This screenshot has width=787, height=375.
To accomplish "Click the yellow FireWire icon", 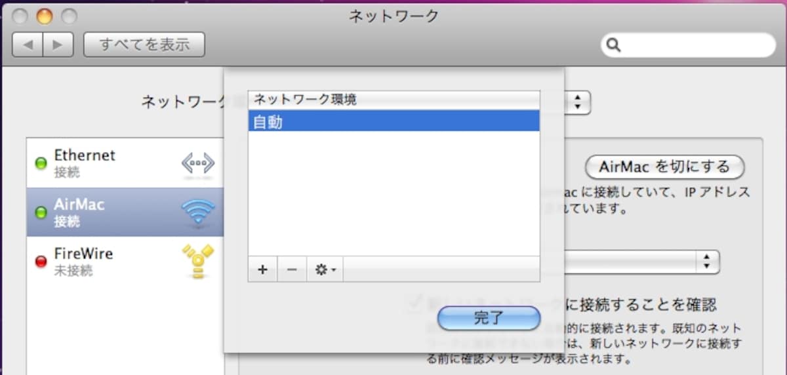I will [x=198, y=262].
